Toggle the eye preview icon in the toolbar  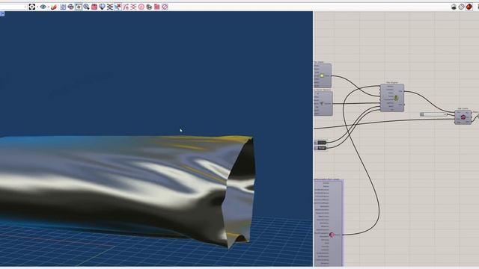[43, 7]
